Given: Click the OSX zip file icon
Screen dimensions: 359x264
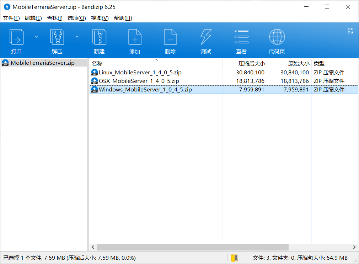Looking at the screenshot, I should click(x=94, y=81).
